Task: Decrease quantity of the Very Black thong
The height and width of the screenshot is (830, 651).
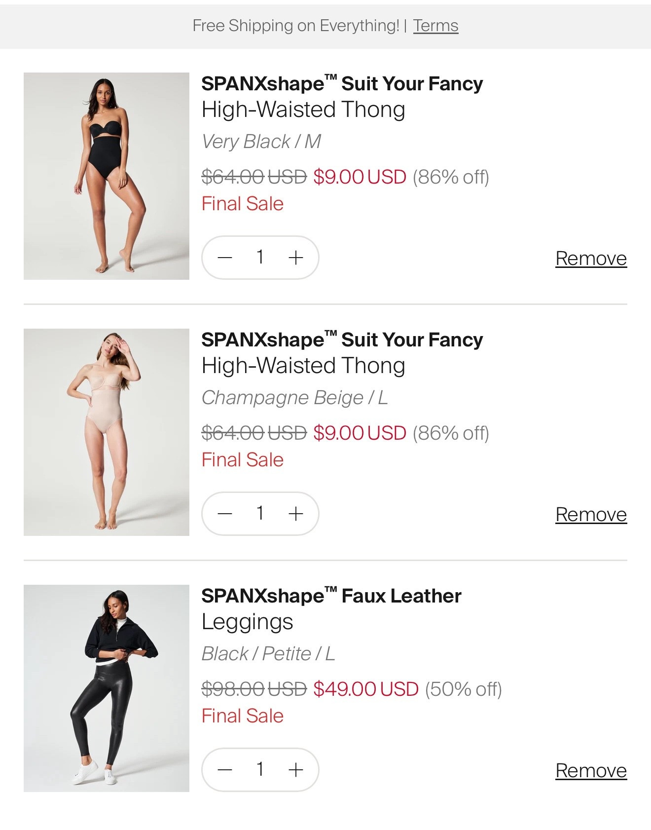Action: (x=225, y=258)
